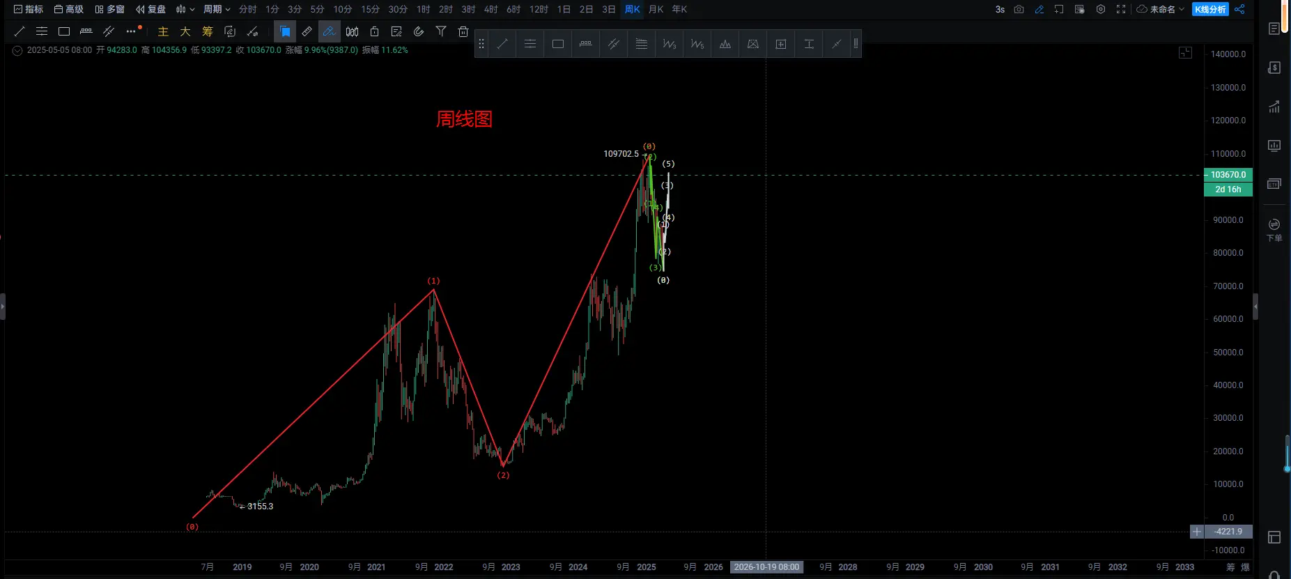Toggle the highlighted pen drawing toolbar

coord(330,31)
